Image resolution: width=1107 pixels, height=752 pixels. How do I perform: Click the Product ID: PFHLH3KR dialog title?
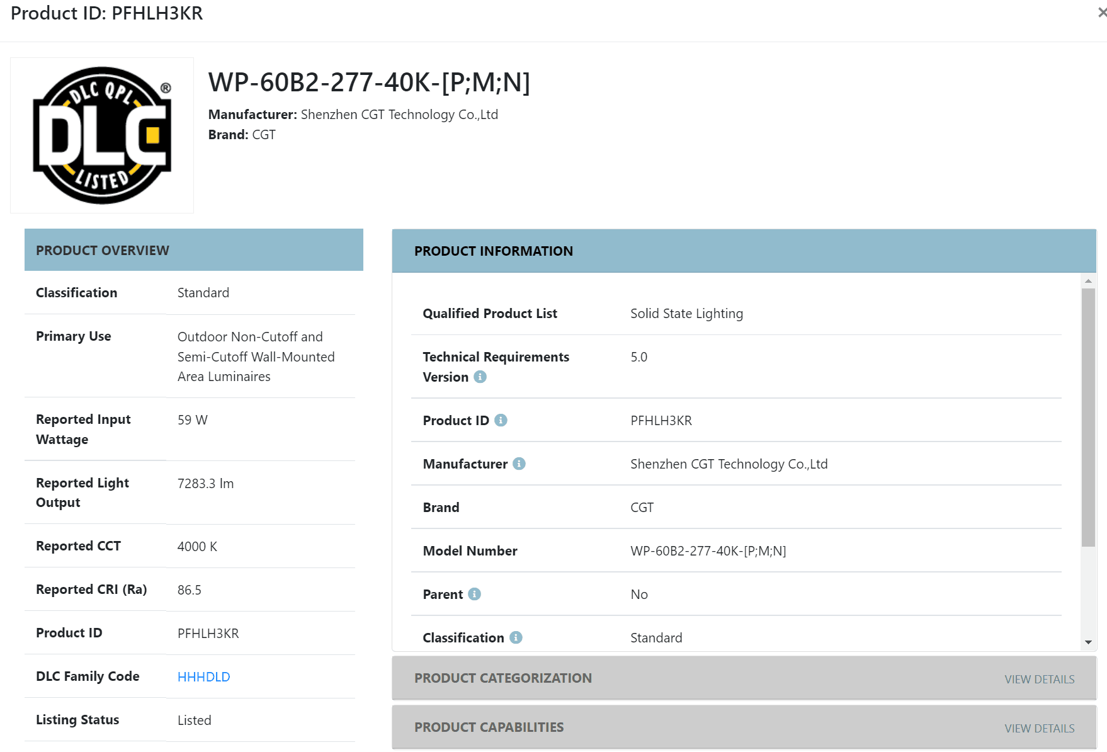click(x=107, y=13)
